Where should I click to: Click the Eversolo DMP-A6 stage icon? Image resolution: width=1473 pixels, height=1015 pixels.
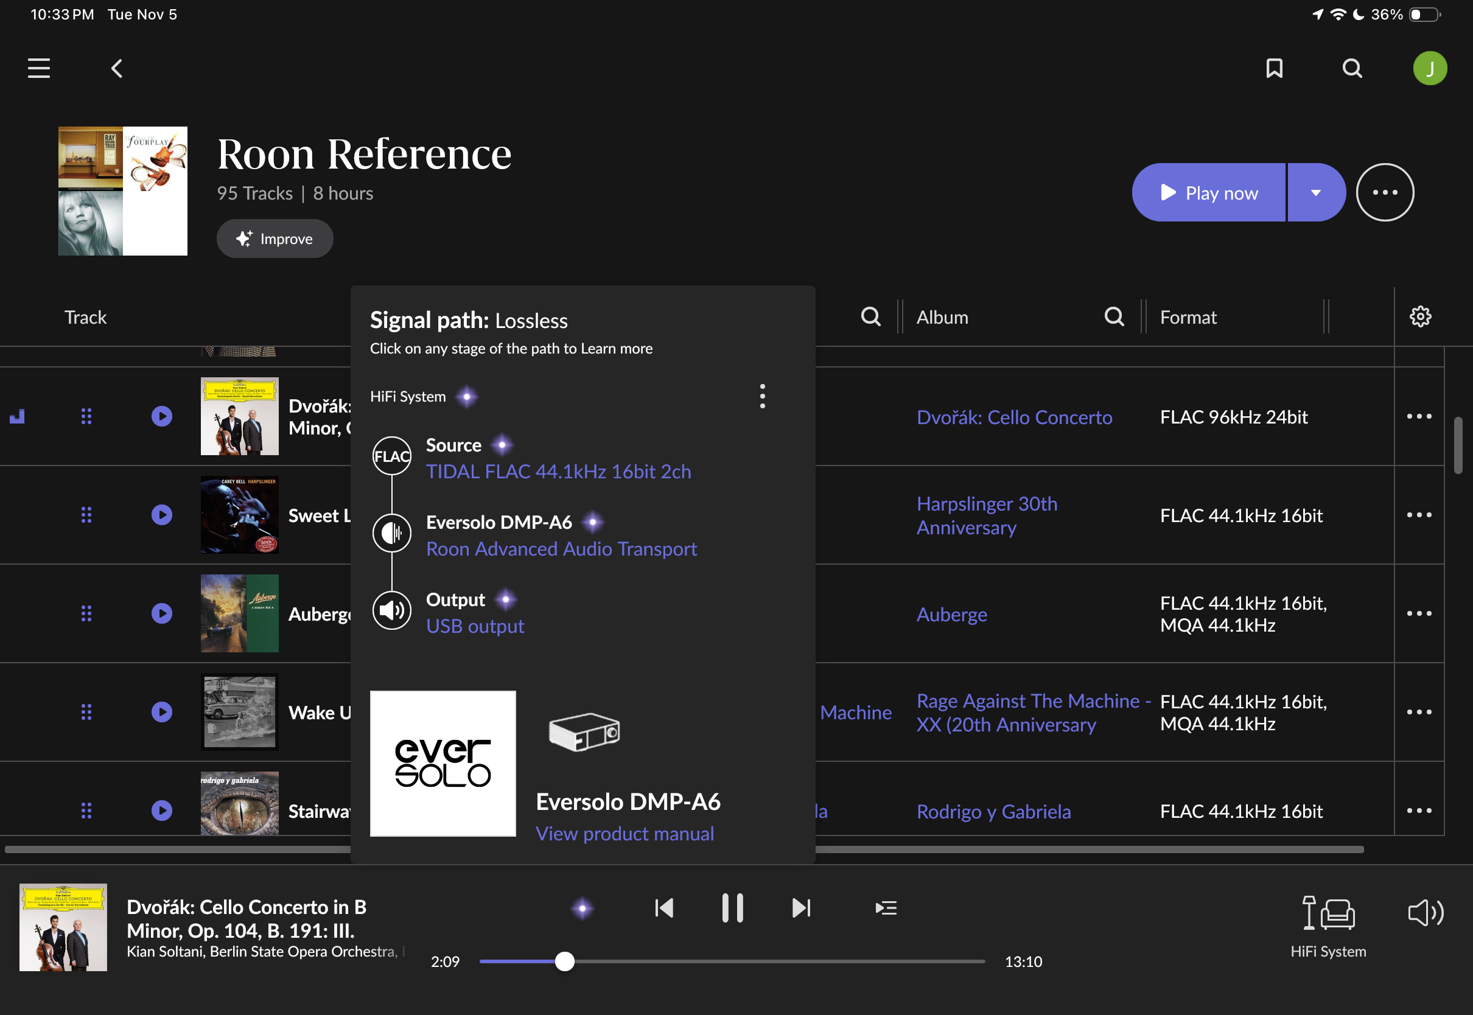[x=392, y=533]
